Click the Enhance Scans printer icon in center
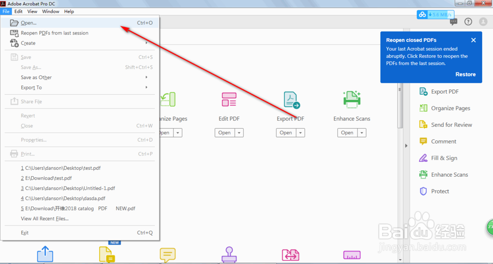 (x=352, y=100)
